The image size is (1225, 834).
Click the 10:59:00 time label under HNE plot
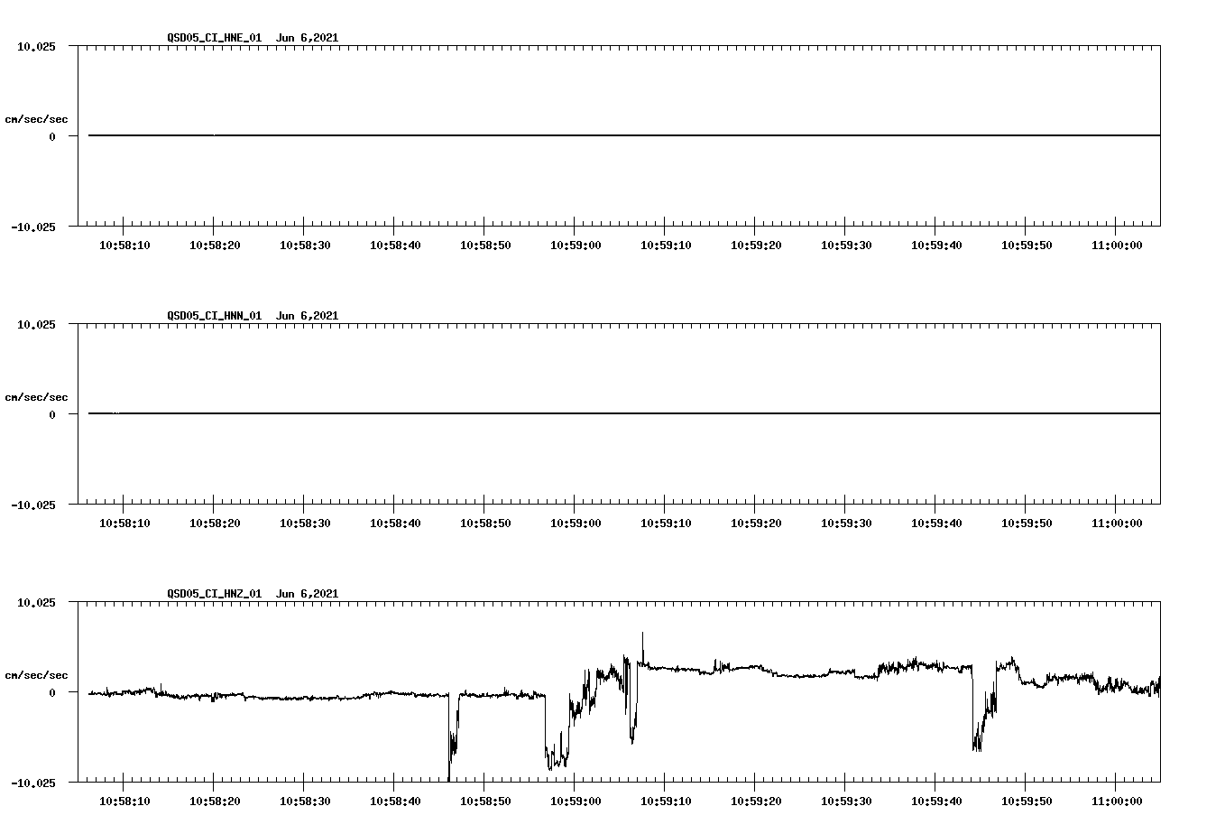click(576, 246)
